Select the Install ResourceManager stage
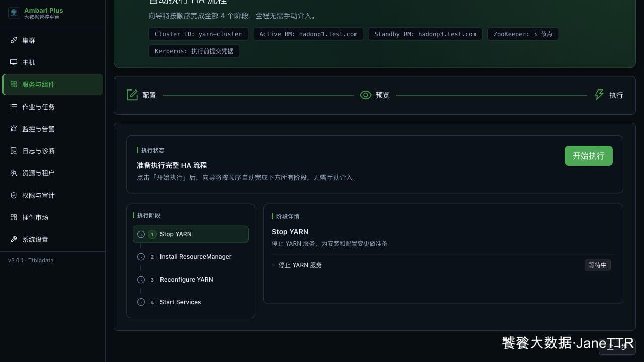The height and width of the screenshot is (362, 644). coord(191,257)
